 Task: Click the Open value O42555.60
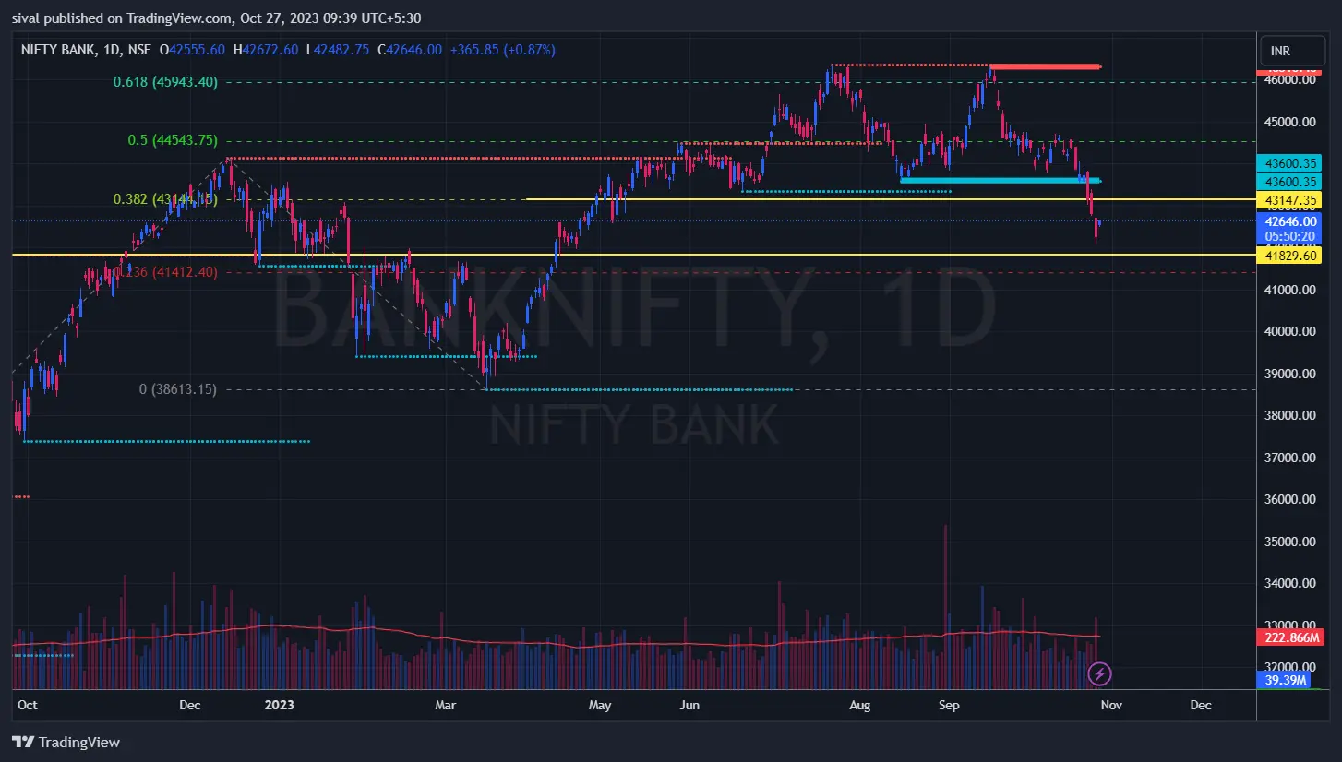click(x=192, y=50)
